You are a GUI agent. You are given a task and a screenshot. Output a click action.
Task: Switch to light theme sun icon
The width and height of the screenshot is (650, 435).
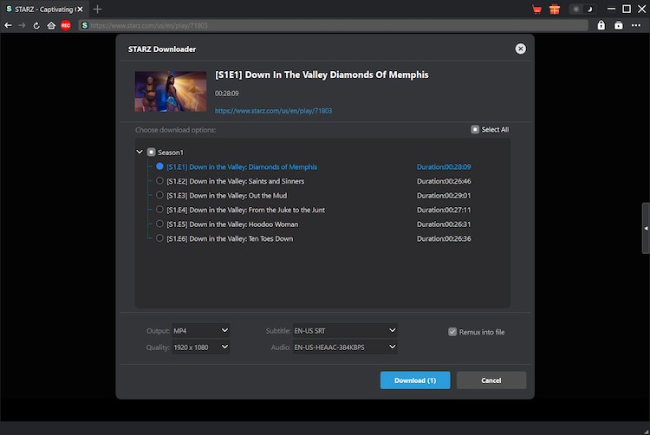575,10
